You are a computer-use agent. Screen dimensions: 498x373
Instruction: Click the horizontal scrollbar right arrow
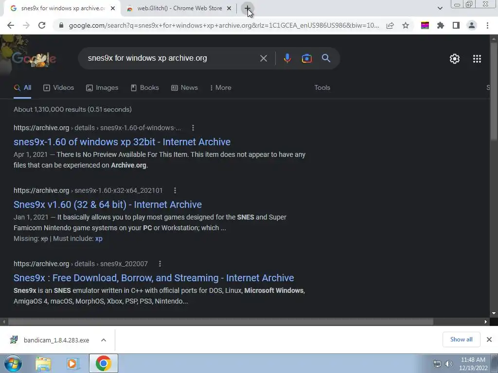click(x=486, y=322)
